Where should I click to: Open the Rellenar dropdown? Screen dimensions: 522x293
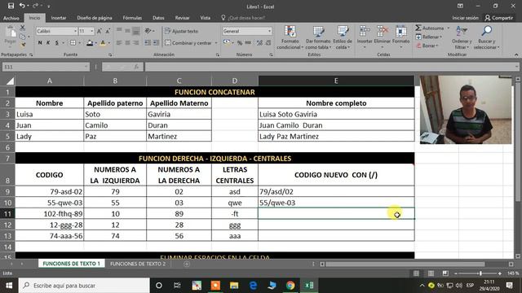[429, 37]
